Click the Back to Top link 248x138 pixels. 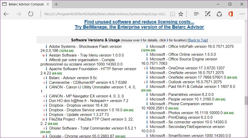click(198, 40)
